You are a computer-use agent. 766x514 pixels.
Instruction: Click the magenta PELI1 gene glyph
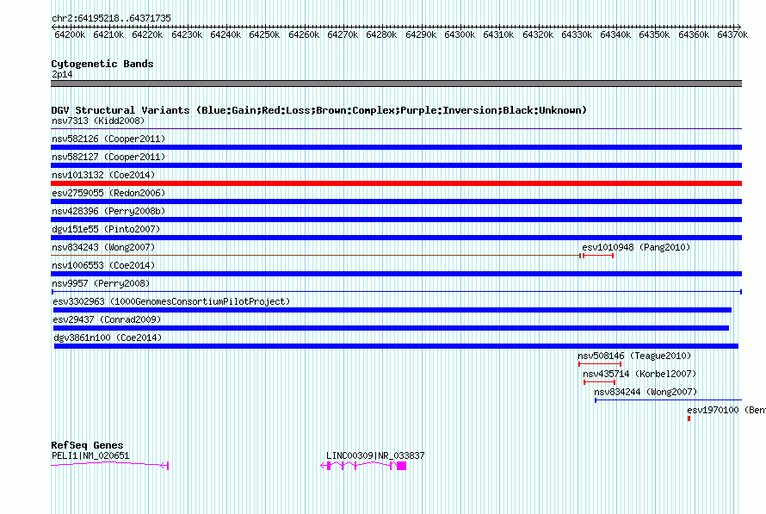click(109, 465)
